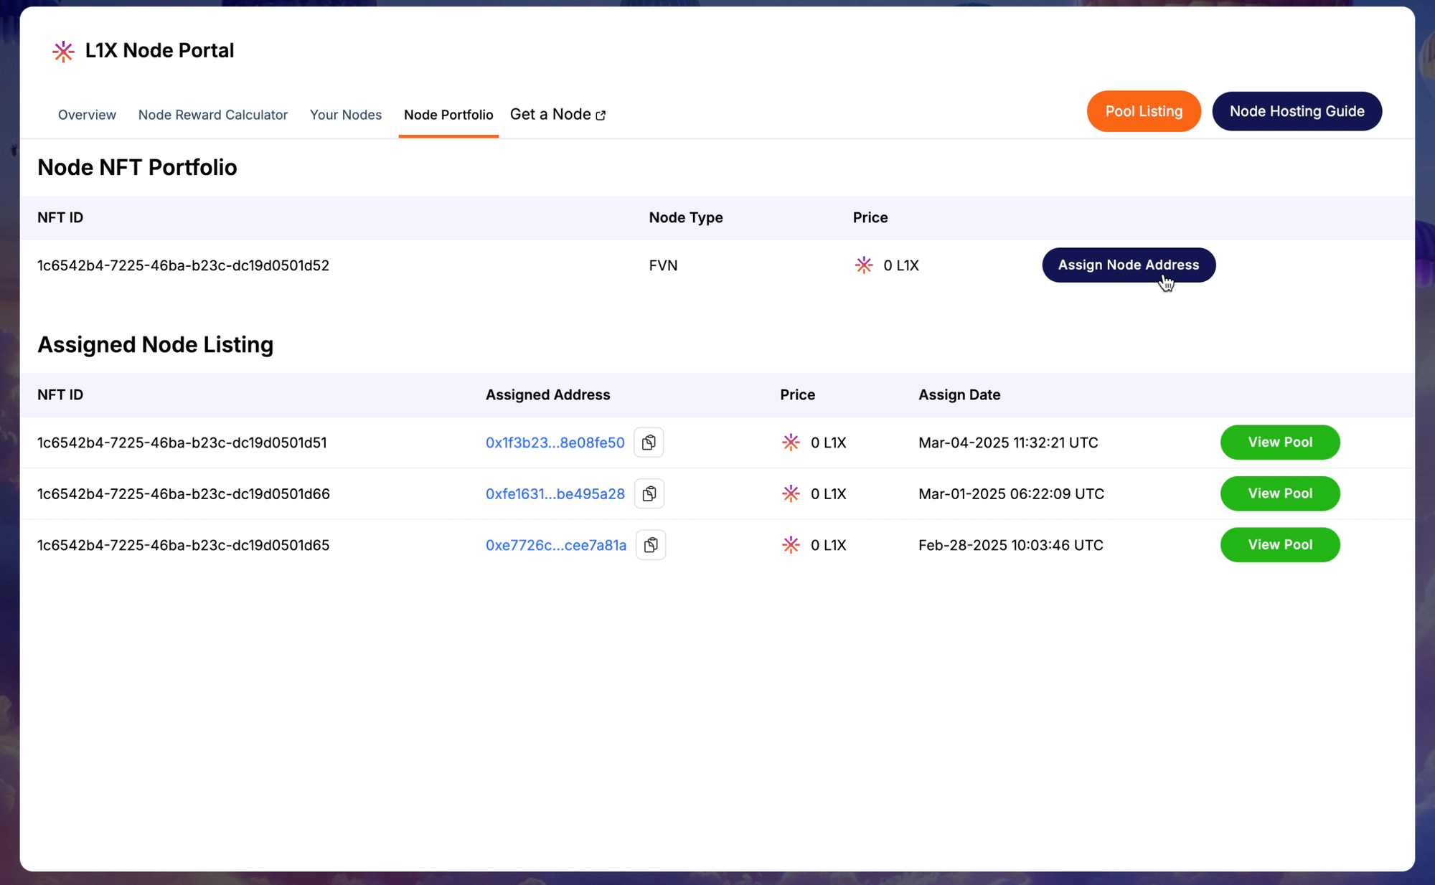Viewport: 1435px width, 885px height.
Task: View Pool for NFT ending d51
Action: pos(1279,442)
